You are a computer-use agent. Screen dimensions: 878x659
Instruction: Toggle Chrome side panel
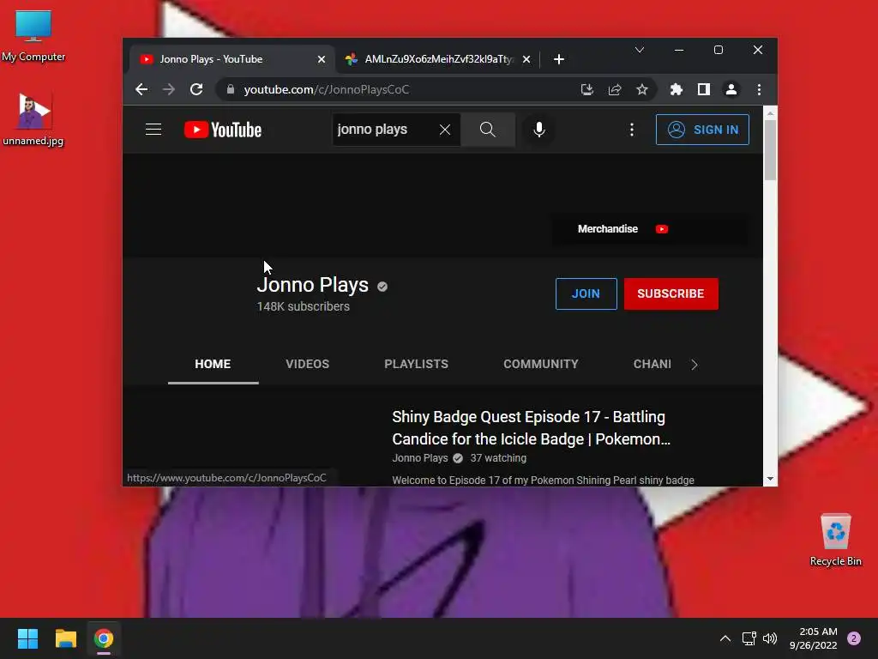[x=704, y=89]
